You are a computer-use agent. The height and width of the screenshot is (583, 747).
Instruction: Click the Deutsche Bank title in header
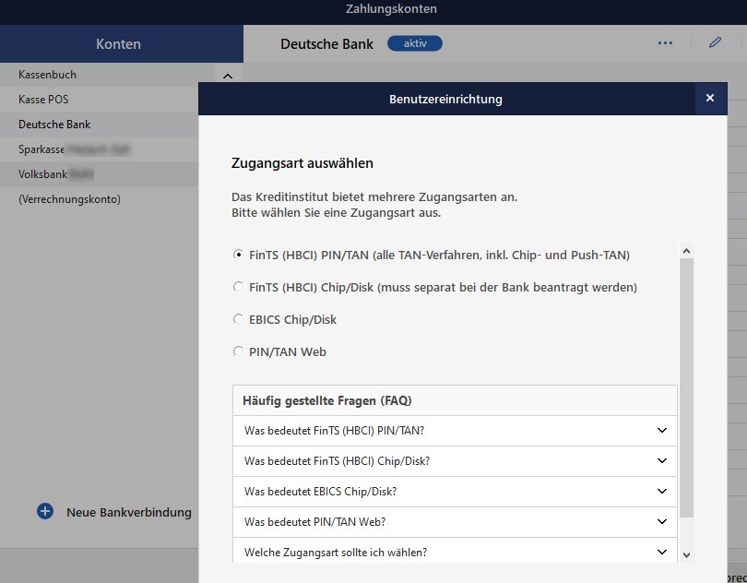tap(326, 44)
